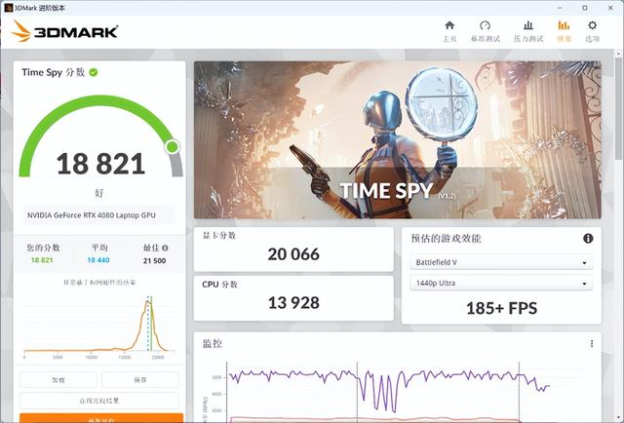This screenshot has width=624, height=423.
Task: Click the Load button below the score chart
Action: click(x=58, y=380)
